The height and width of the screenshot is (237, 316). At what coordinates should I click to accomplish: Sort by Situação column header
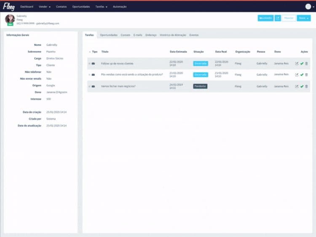(198, 52)
